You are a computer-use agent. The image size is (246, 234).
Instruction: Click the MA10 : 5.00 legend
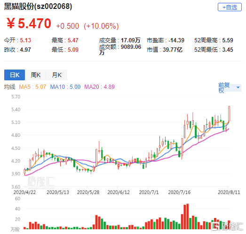65,86
